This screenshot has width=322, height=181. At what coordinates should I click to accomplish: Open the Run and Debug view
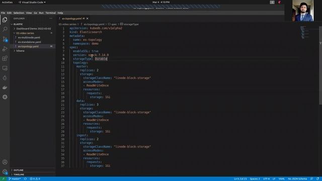coord(5,49)
